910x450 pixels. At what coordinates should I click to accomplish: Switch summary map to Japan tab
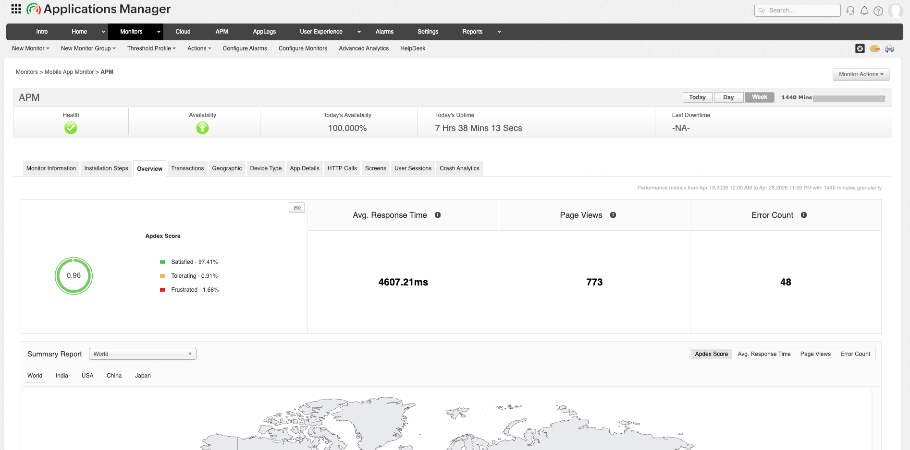point(143,376)
